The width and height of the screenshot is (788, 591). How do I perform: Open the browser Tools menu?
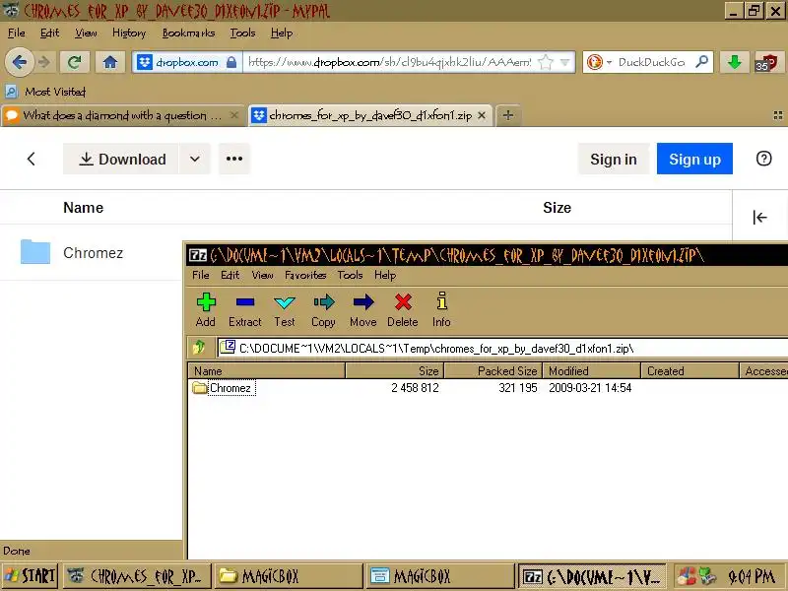pos(242,33)
